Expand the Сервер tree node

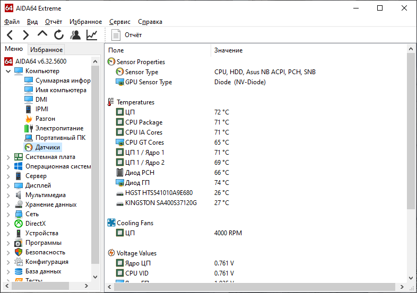click(x=8, y=176)
